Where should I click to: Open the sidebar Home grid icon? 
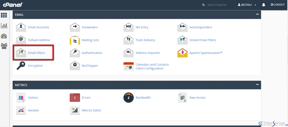coord(4,15)
